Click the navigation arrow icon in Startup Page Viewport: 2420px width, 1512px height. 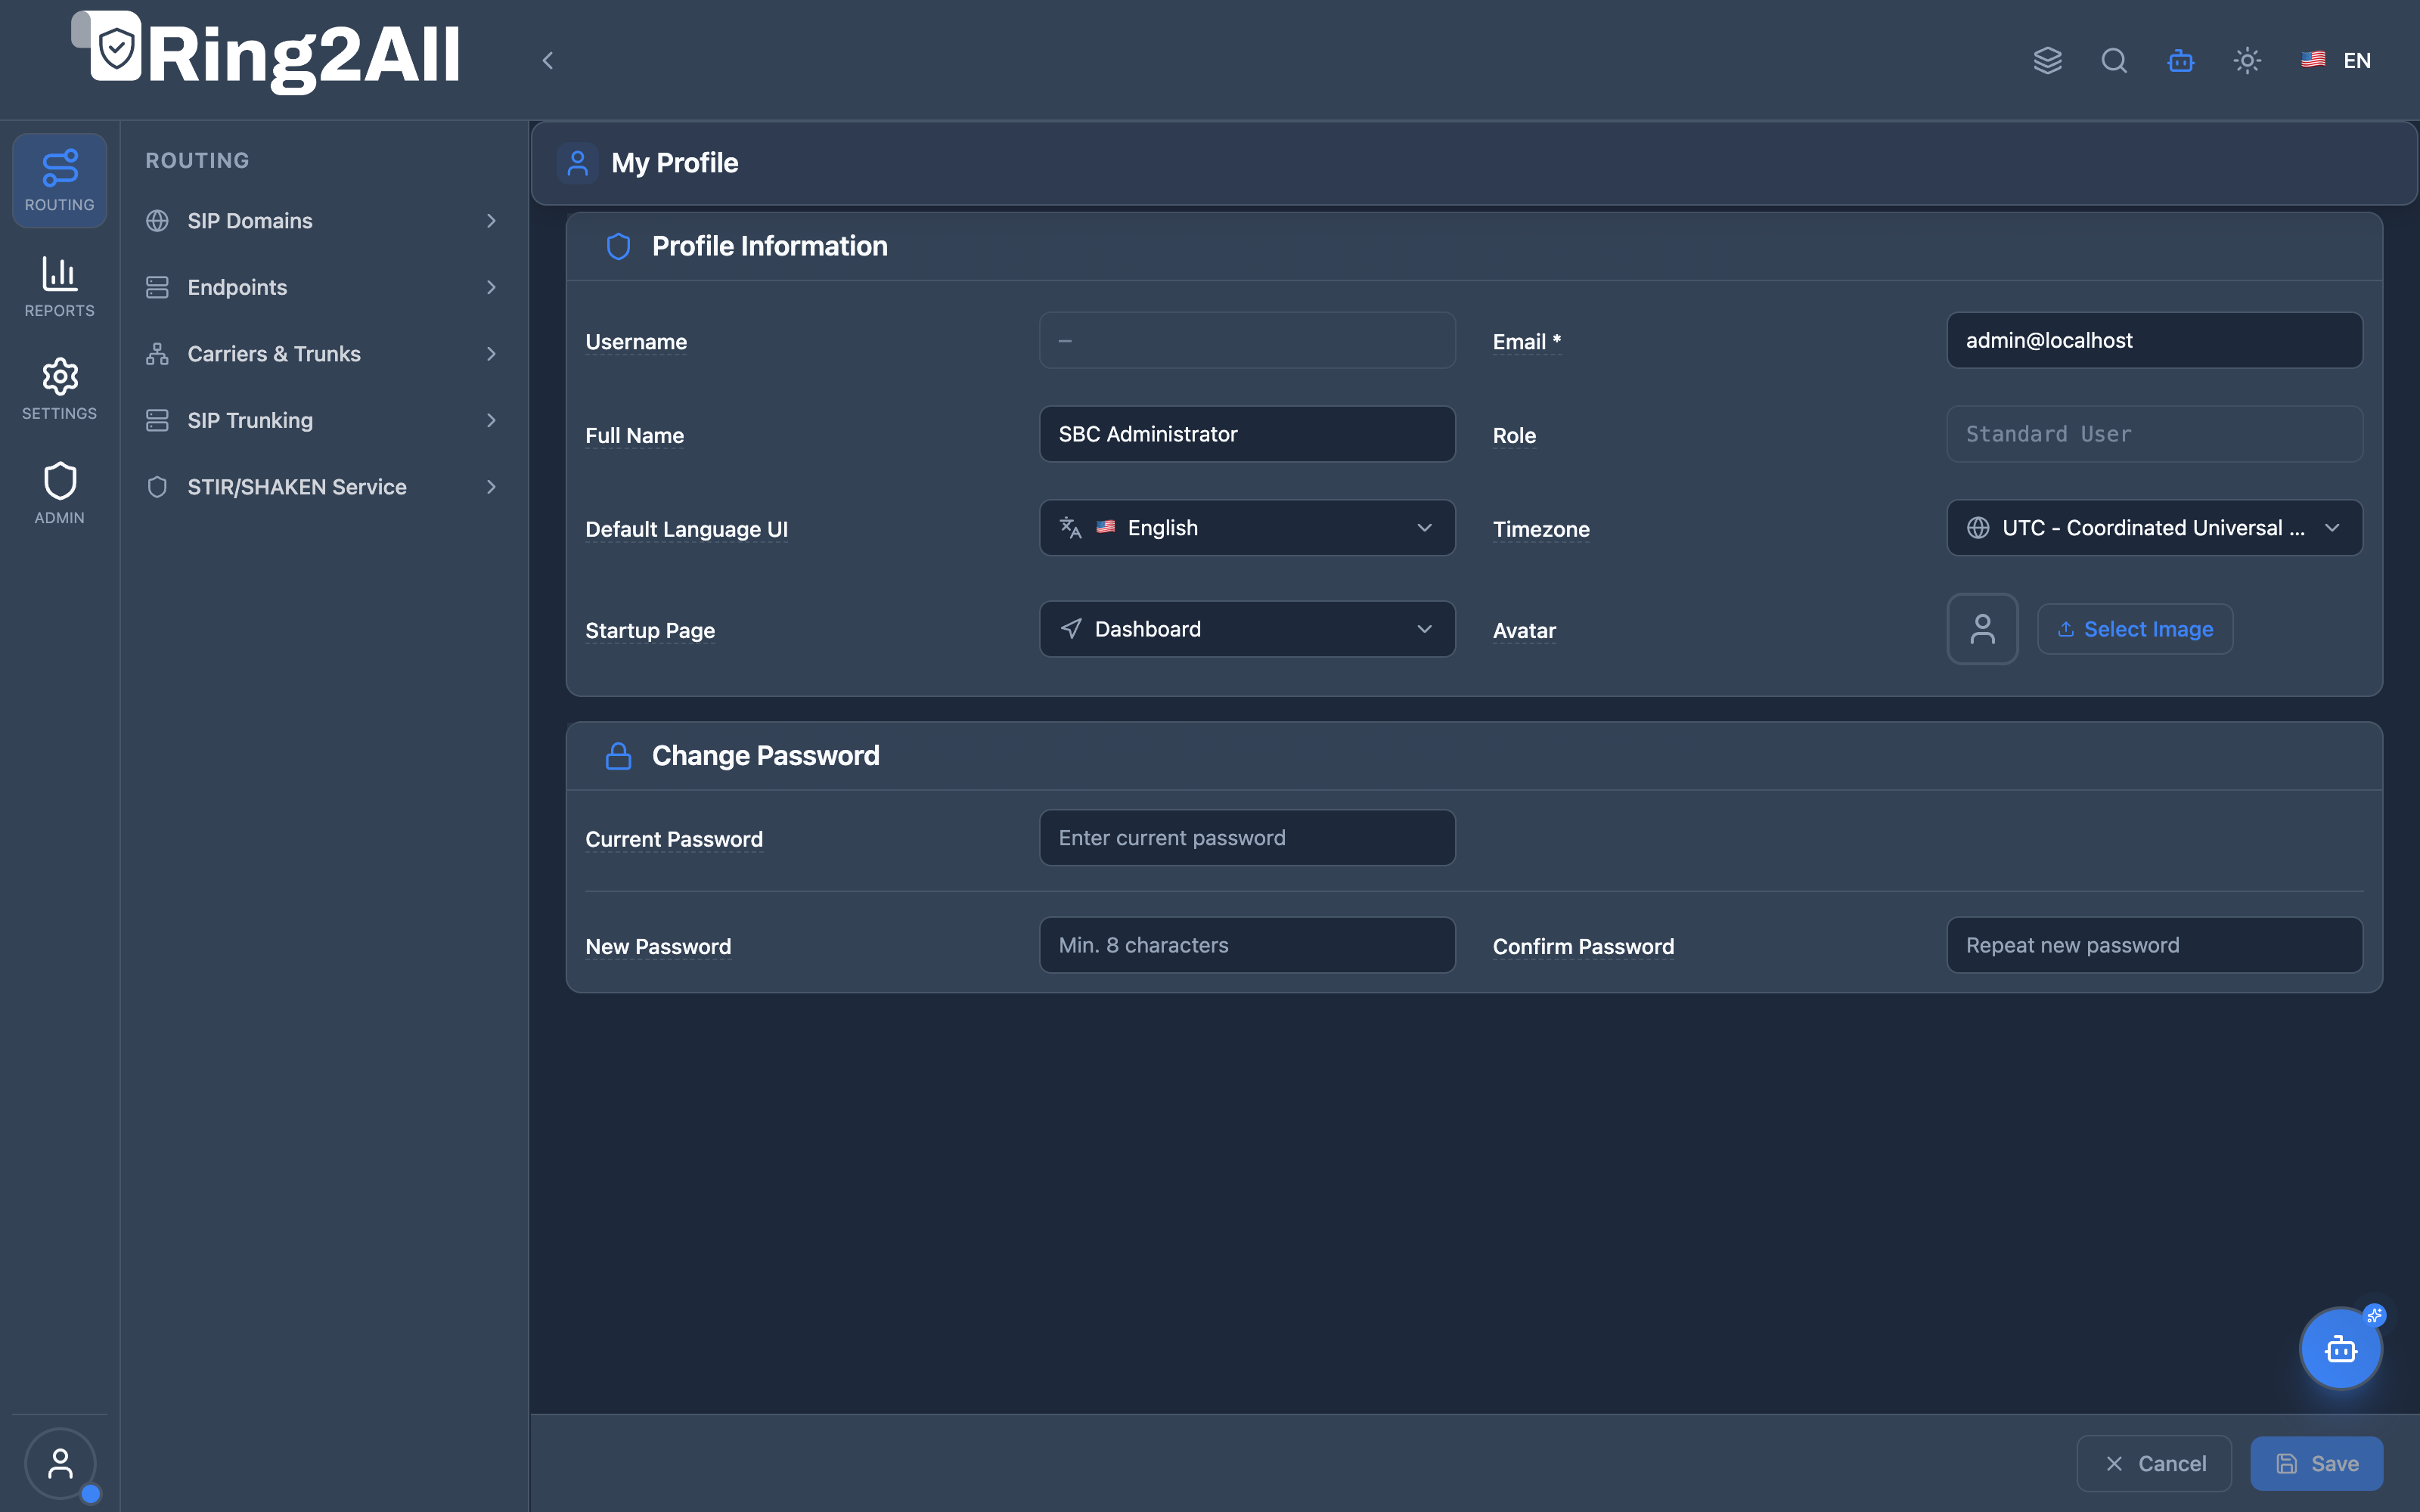[1071, 629]
